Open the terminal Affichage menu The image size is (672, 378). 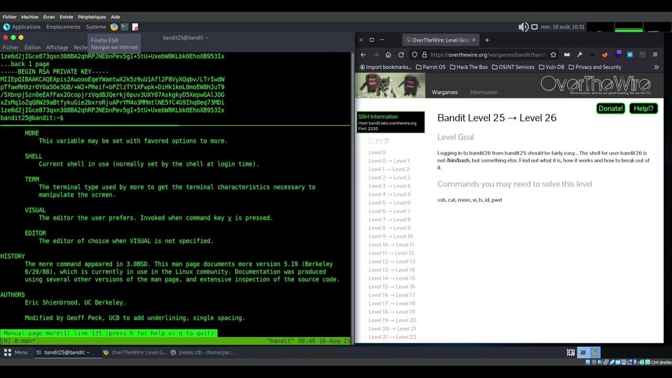click(57, 47)
